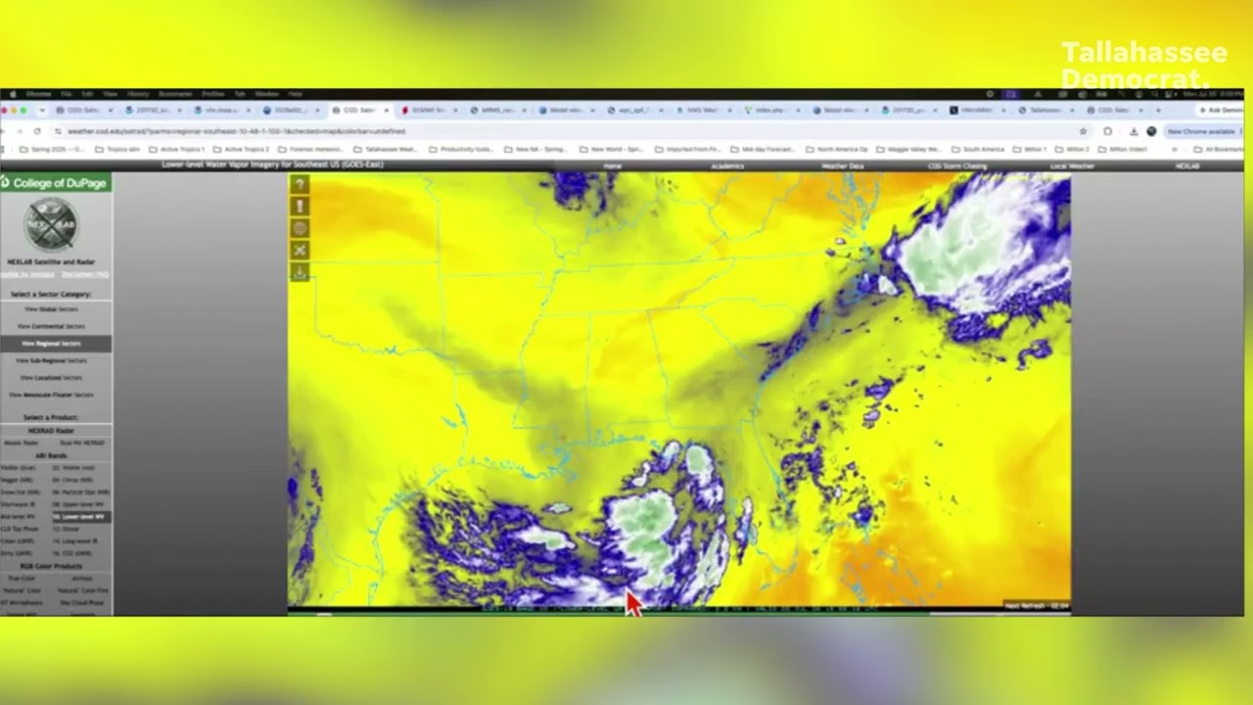Open the Chrome profile avatar
This screenshot has width=1253, height=705.
[x=1151, y=131]
